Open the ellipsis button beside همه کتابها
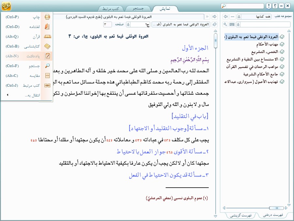The width and height of the screenshot is (294, 221). click(233, 17)
